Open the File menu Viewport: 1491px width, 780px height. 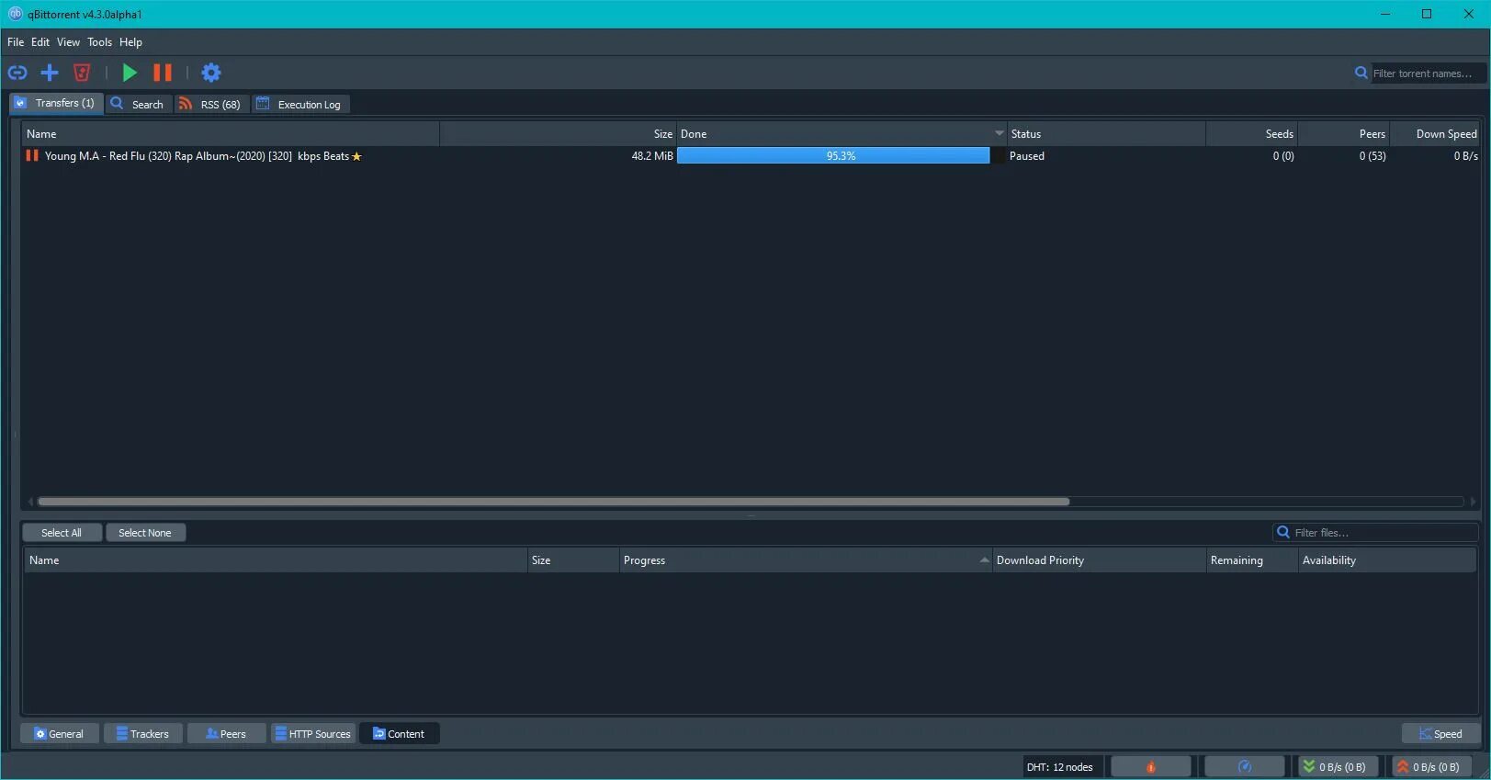(x=16, y=42)
